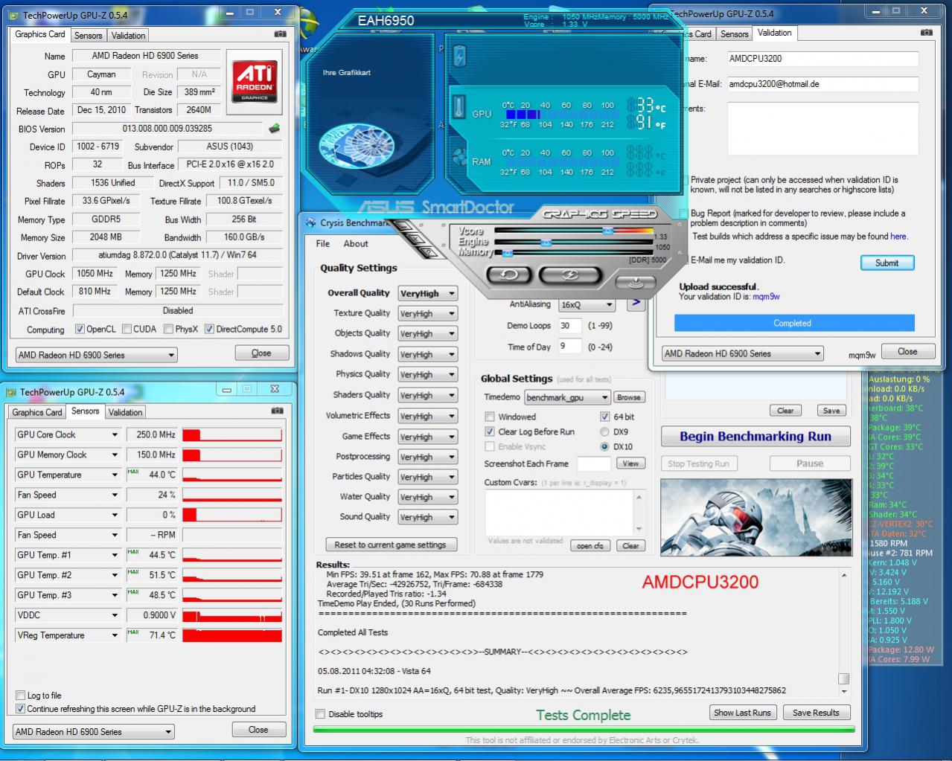The image size is (952, 761).
Task: Click the green BIOS save chip icon
Action: 275,128
